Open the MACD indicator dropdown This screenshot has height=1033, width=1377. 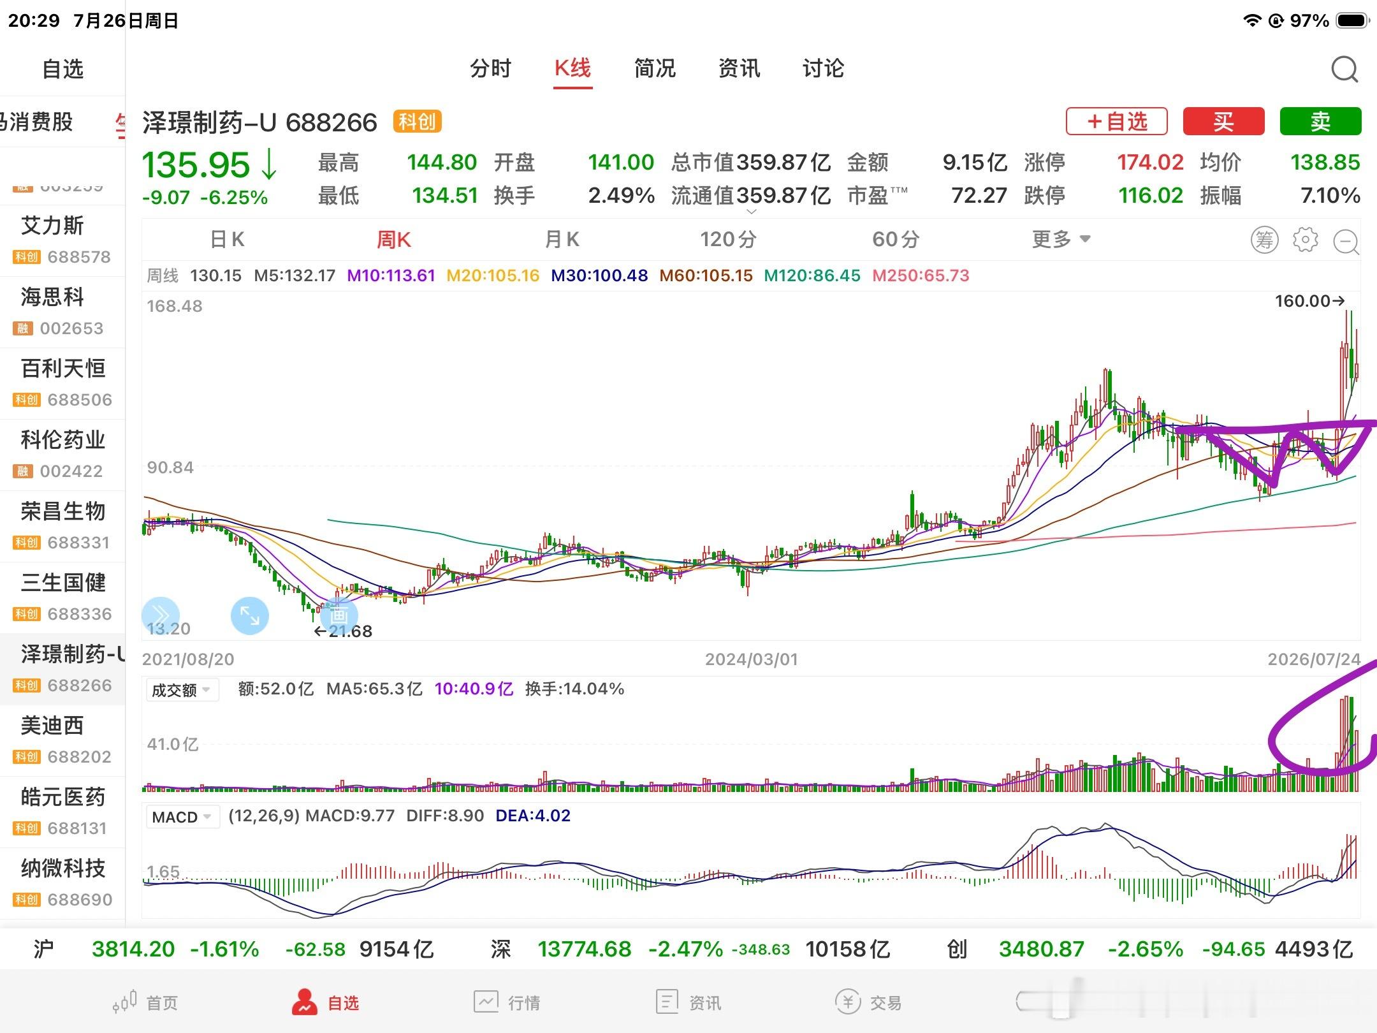[x=182, y=817]
